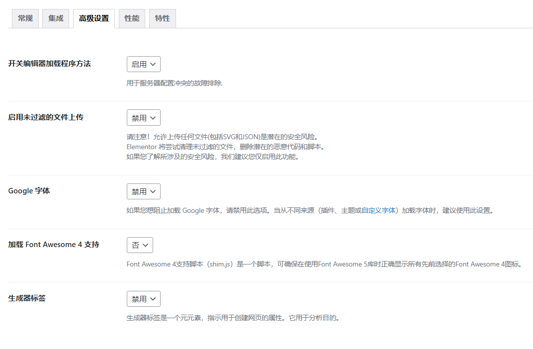
Task: Open the 加载 Font Awesome 4 支持 dropdown
Action: [140, 245]
